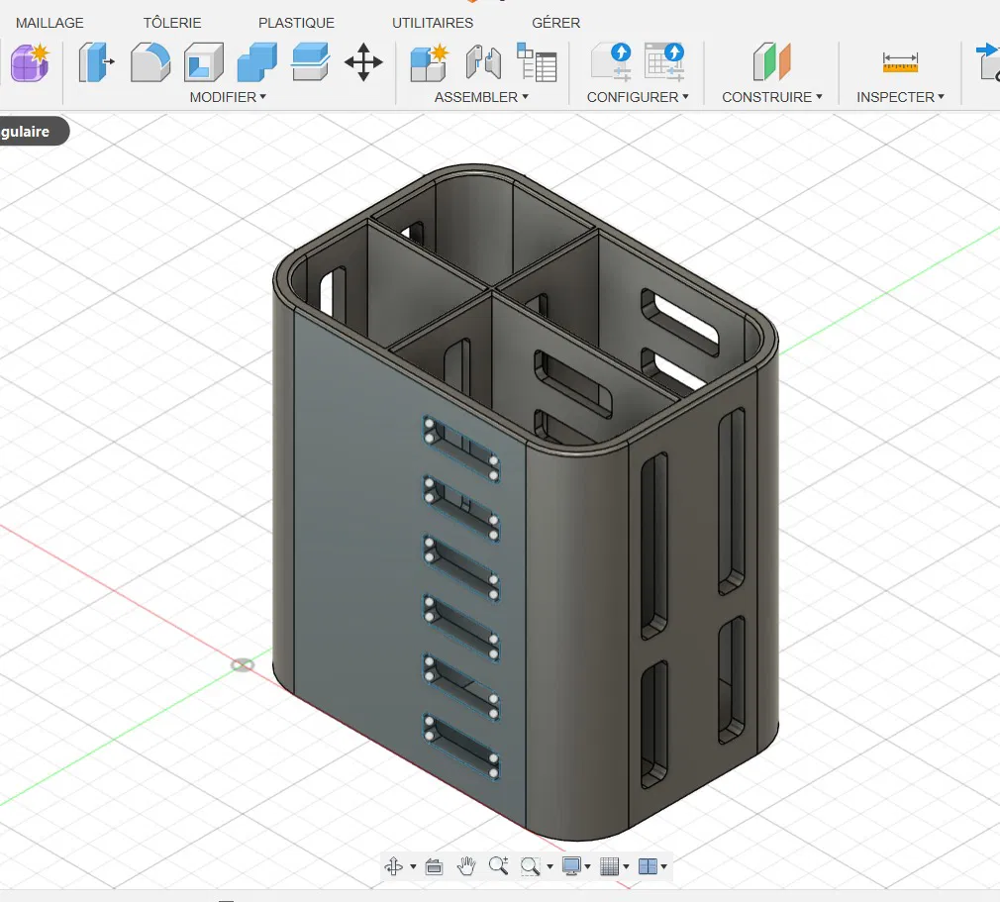The height and width of the screenshot is (902, 1000).
Task: Activate the Measure ruler tool
Action: [900, 61]
